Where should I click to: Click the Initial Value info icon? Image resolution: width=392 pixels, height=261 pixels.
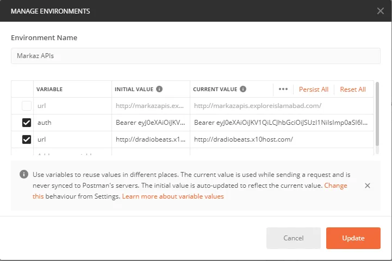tap(159, 89)
